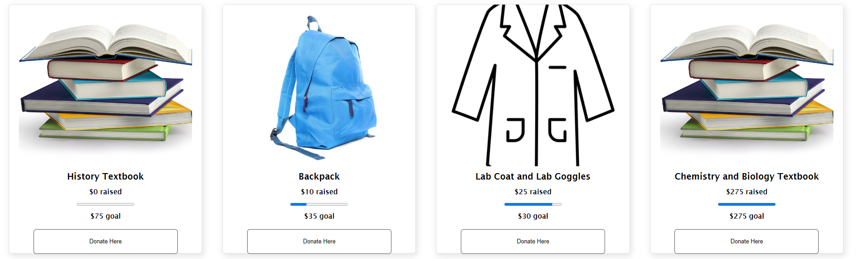Donate to Lab Coat and Lab Goggles
This screenshot has width=866, height=259.
point(533,241)
